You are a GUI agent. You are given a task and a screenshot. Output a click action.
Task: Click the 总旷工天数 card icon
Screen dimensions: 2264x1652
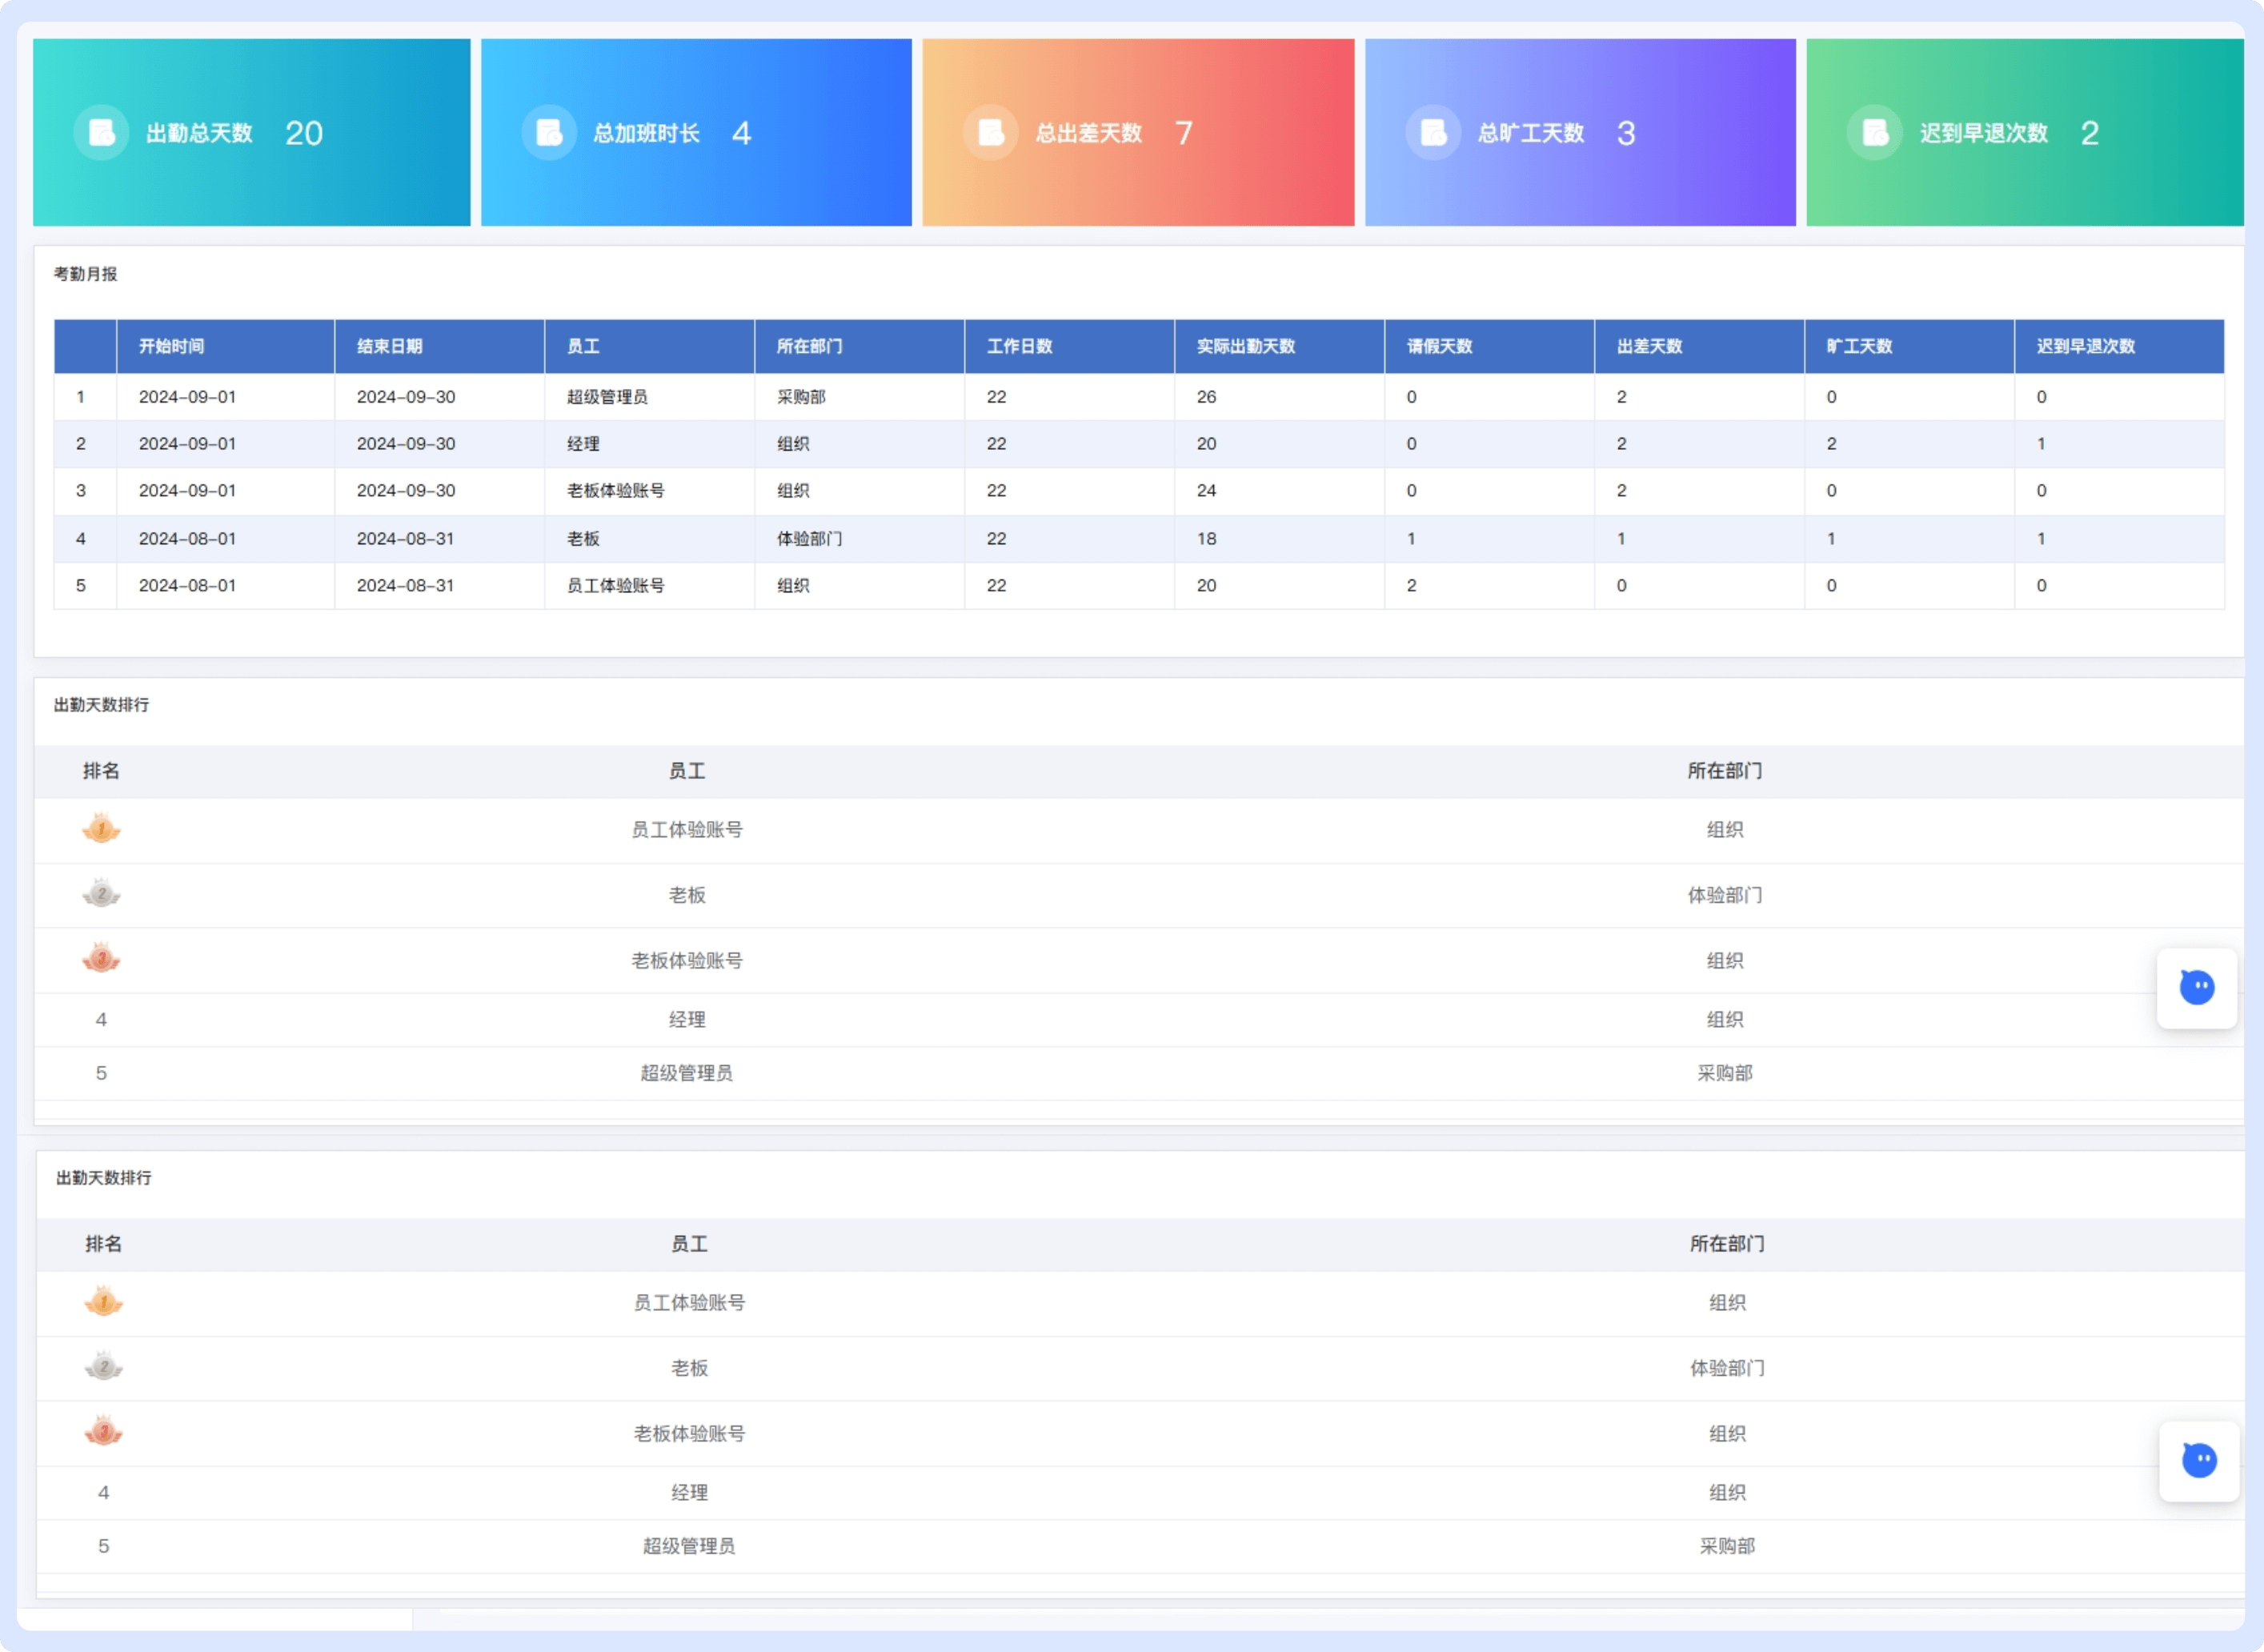pos(1433,132)
